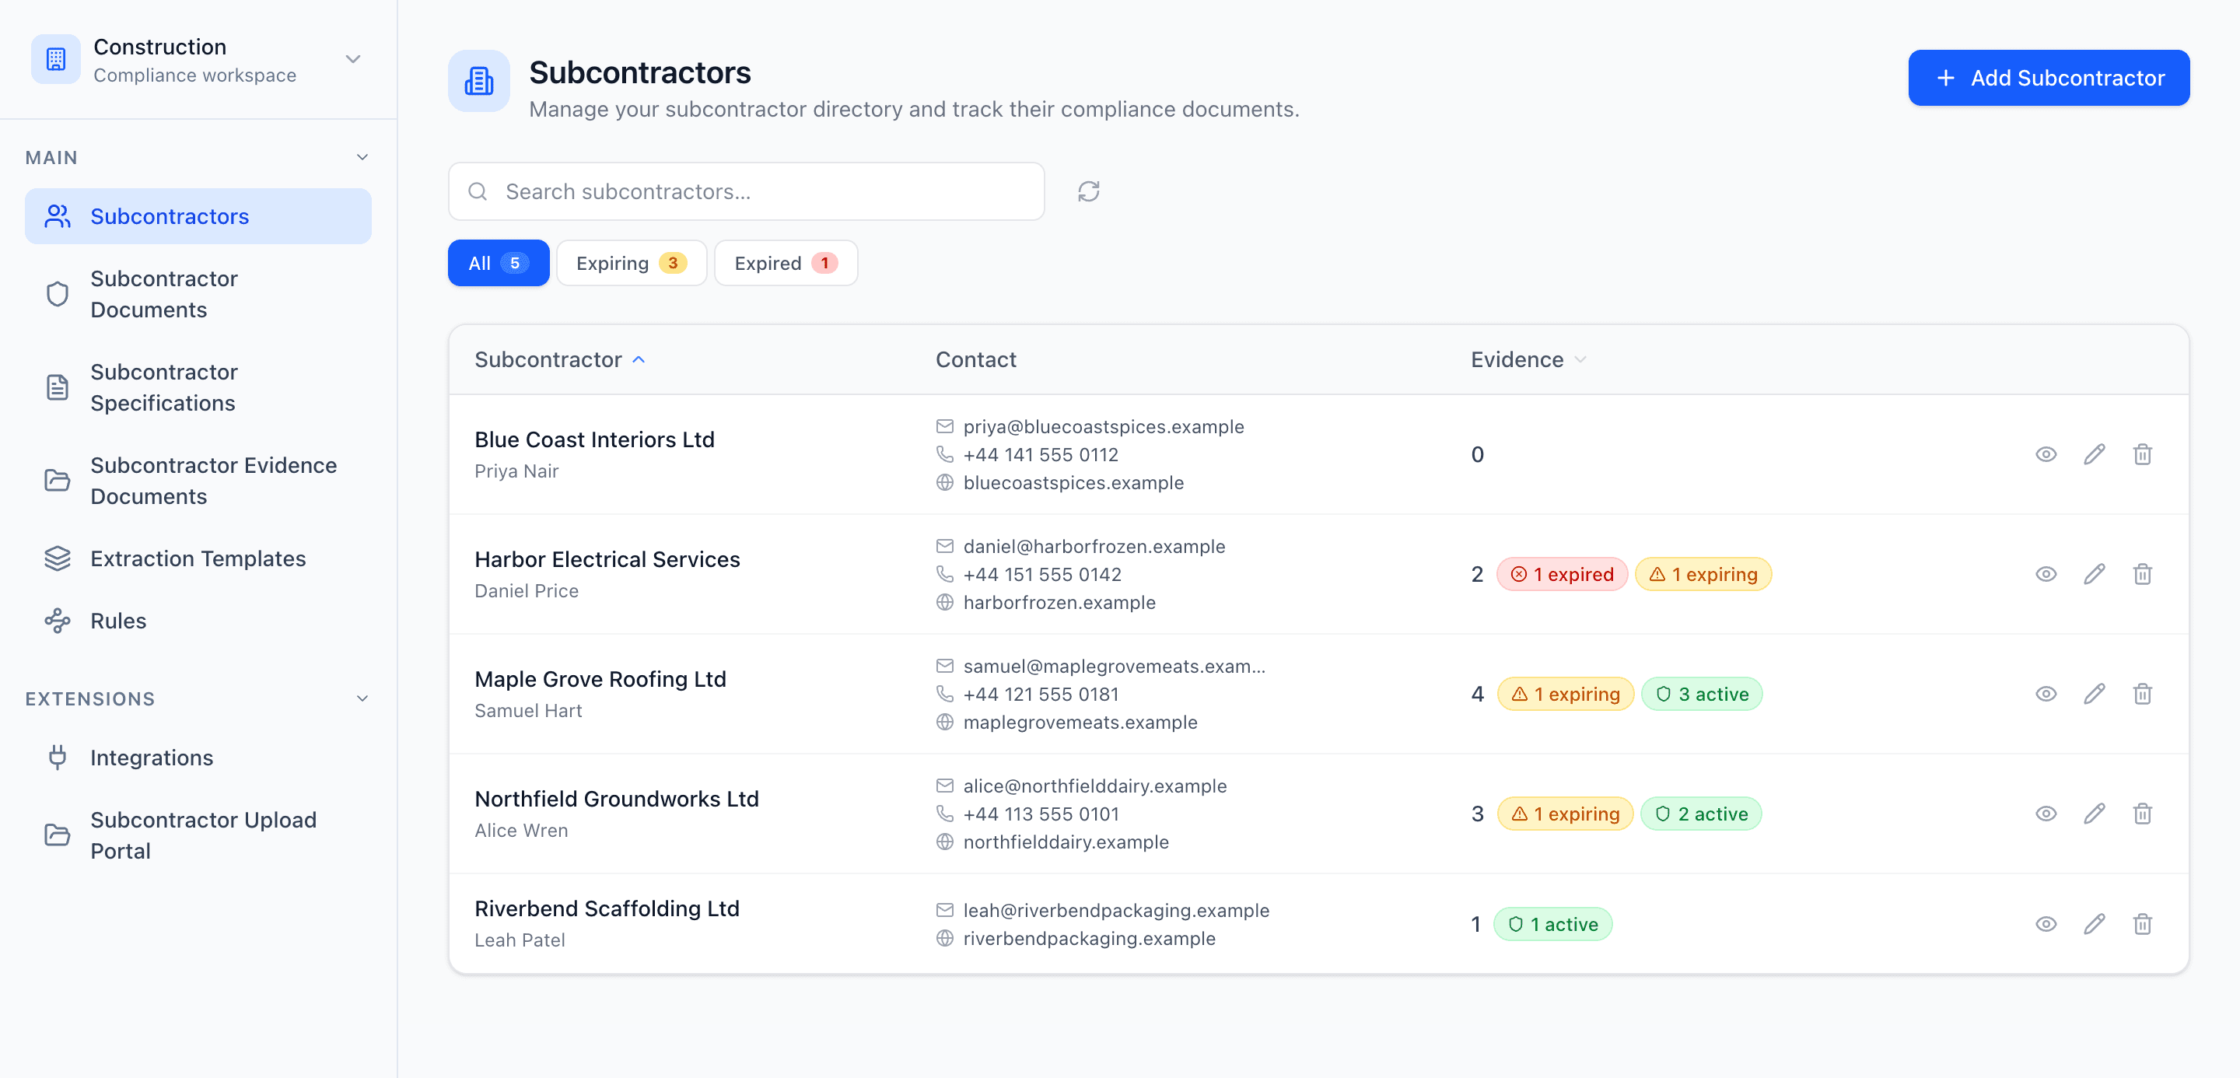Select the Expired filter tab
2240x1078 pixels.
click(786, 264)
